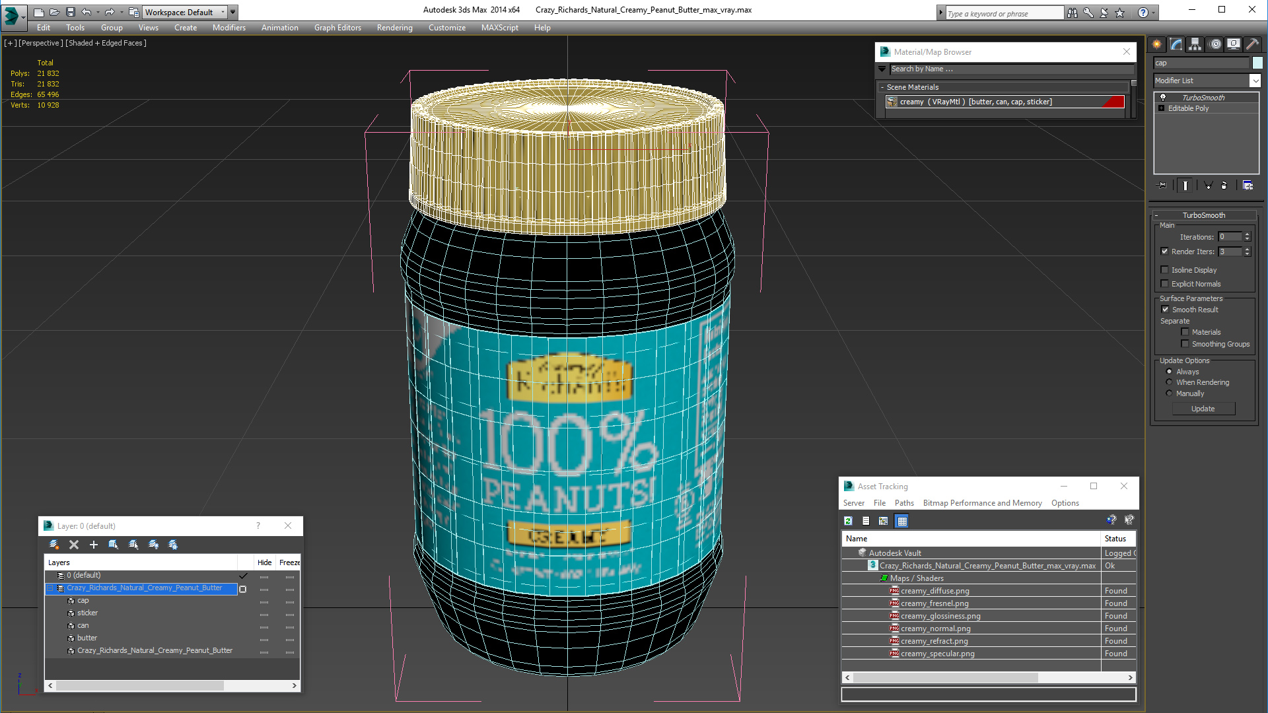
Task: Click the TurboSmooth Update button
Action: click(x=1203, y=409)
